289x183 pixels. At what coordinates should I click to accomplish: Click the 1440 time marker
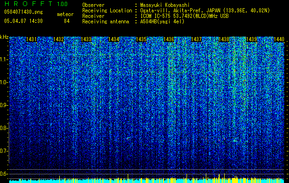pos(279,39)
